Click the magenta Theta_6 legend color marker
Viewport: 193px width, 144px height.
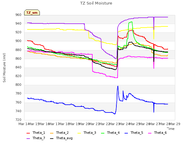tap(150, 133)
